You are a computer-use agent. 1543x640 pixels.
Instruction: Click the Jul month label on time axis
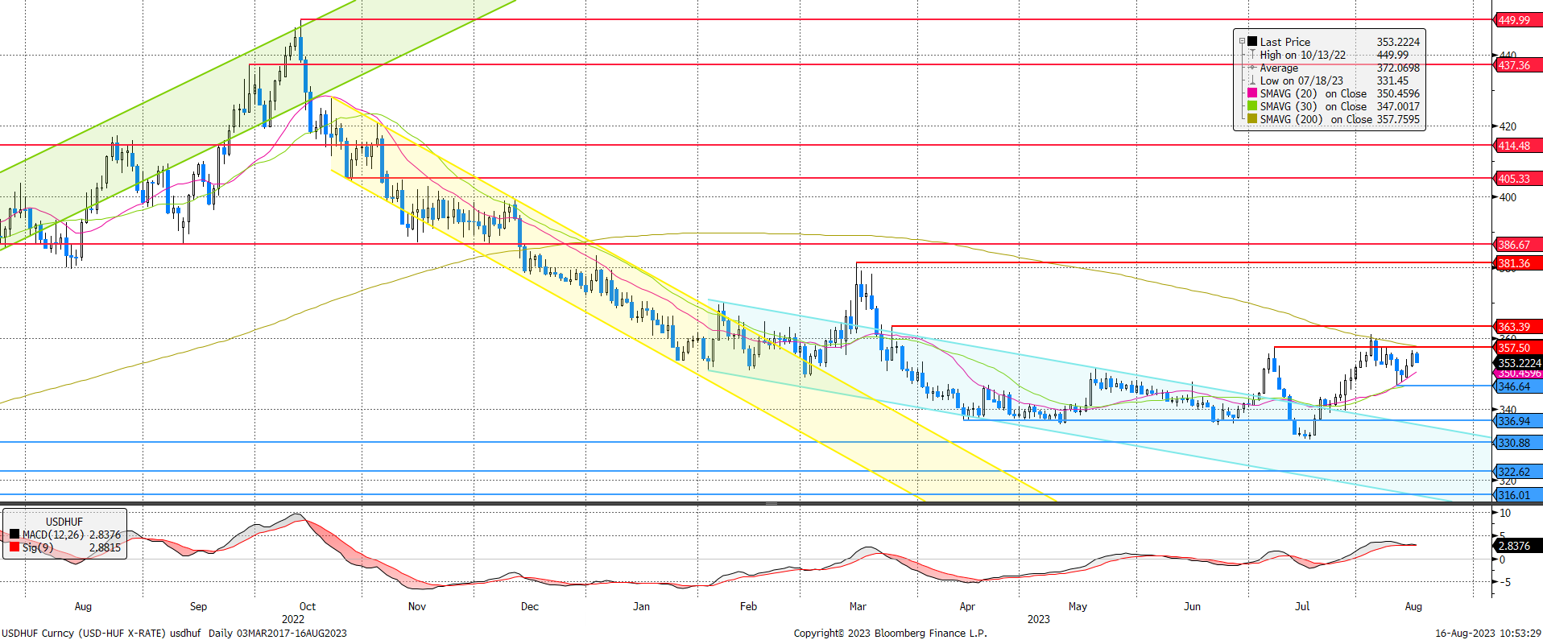1302,606
